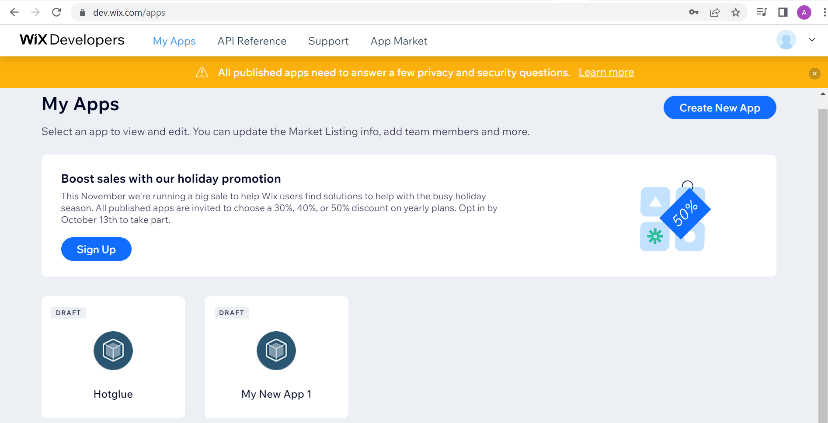Go forward in browser history
The width and height of the screenshot is (828, 423).
[x=35, y=12]
